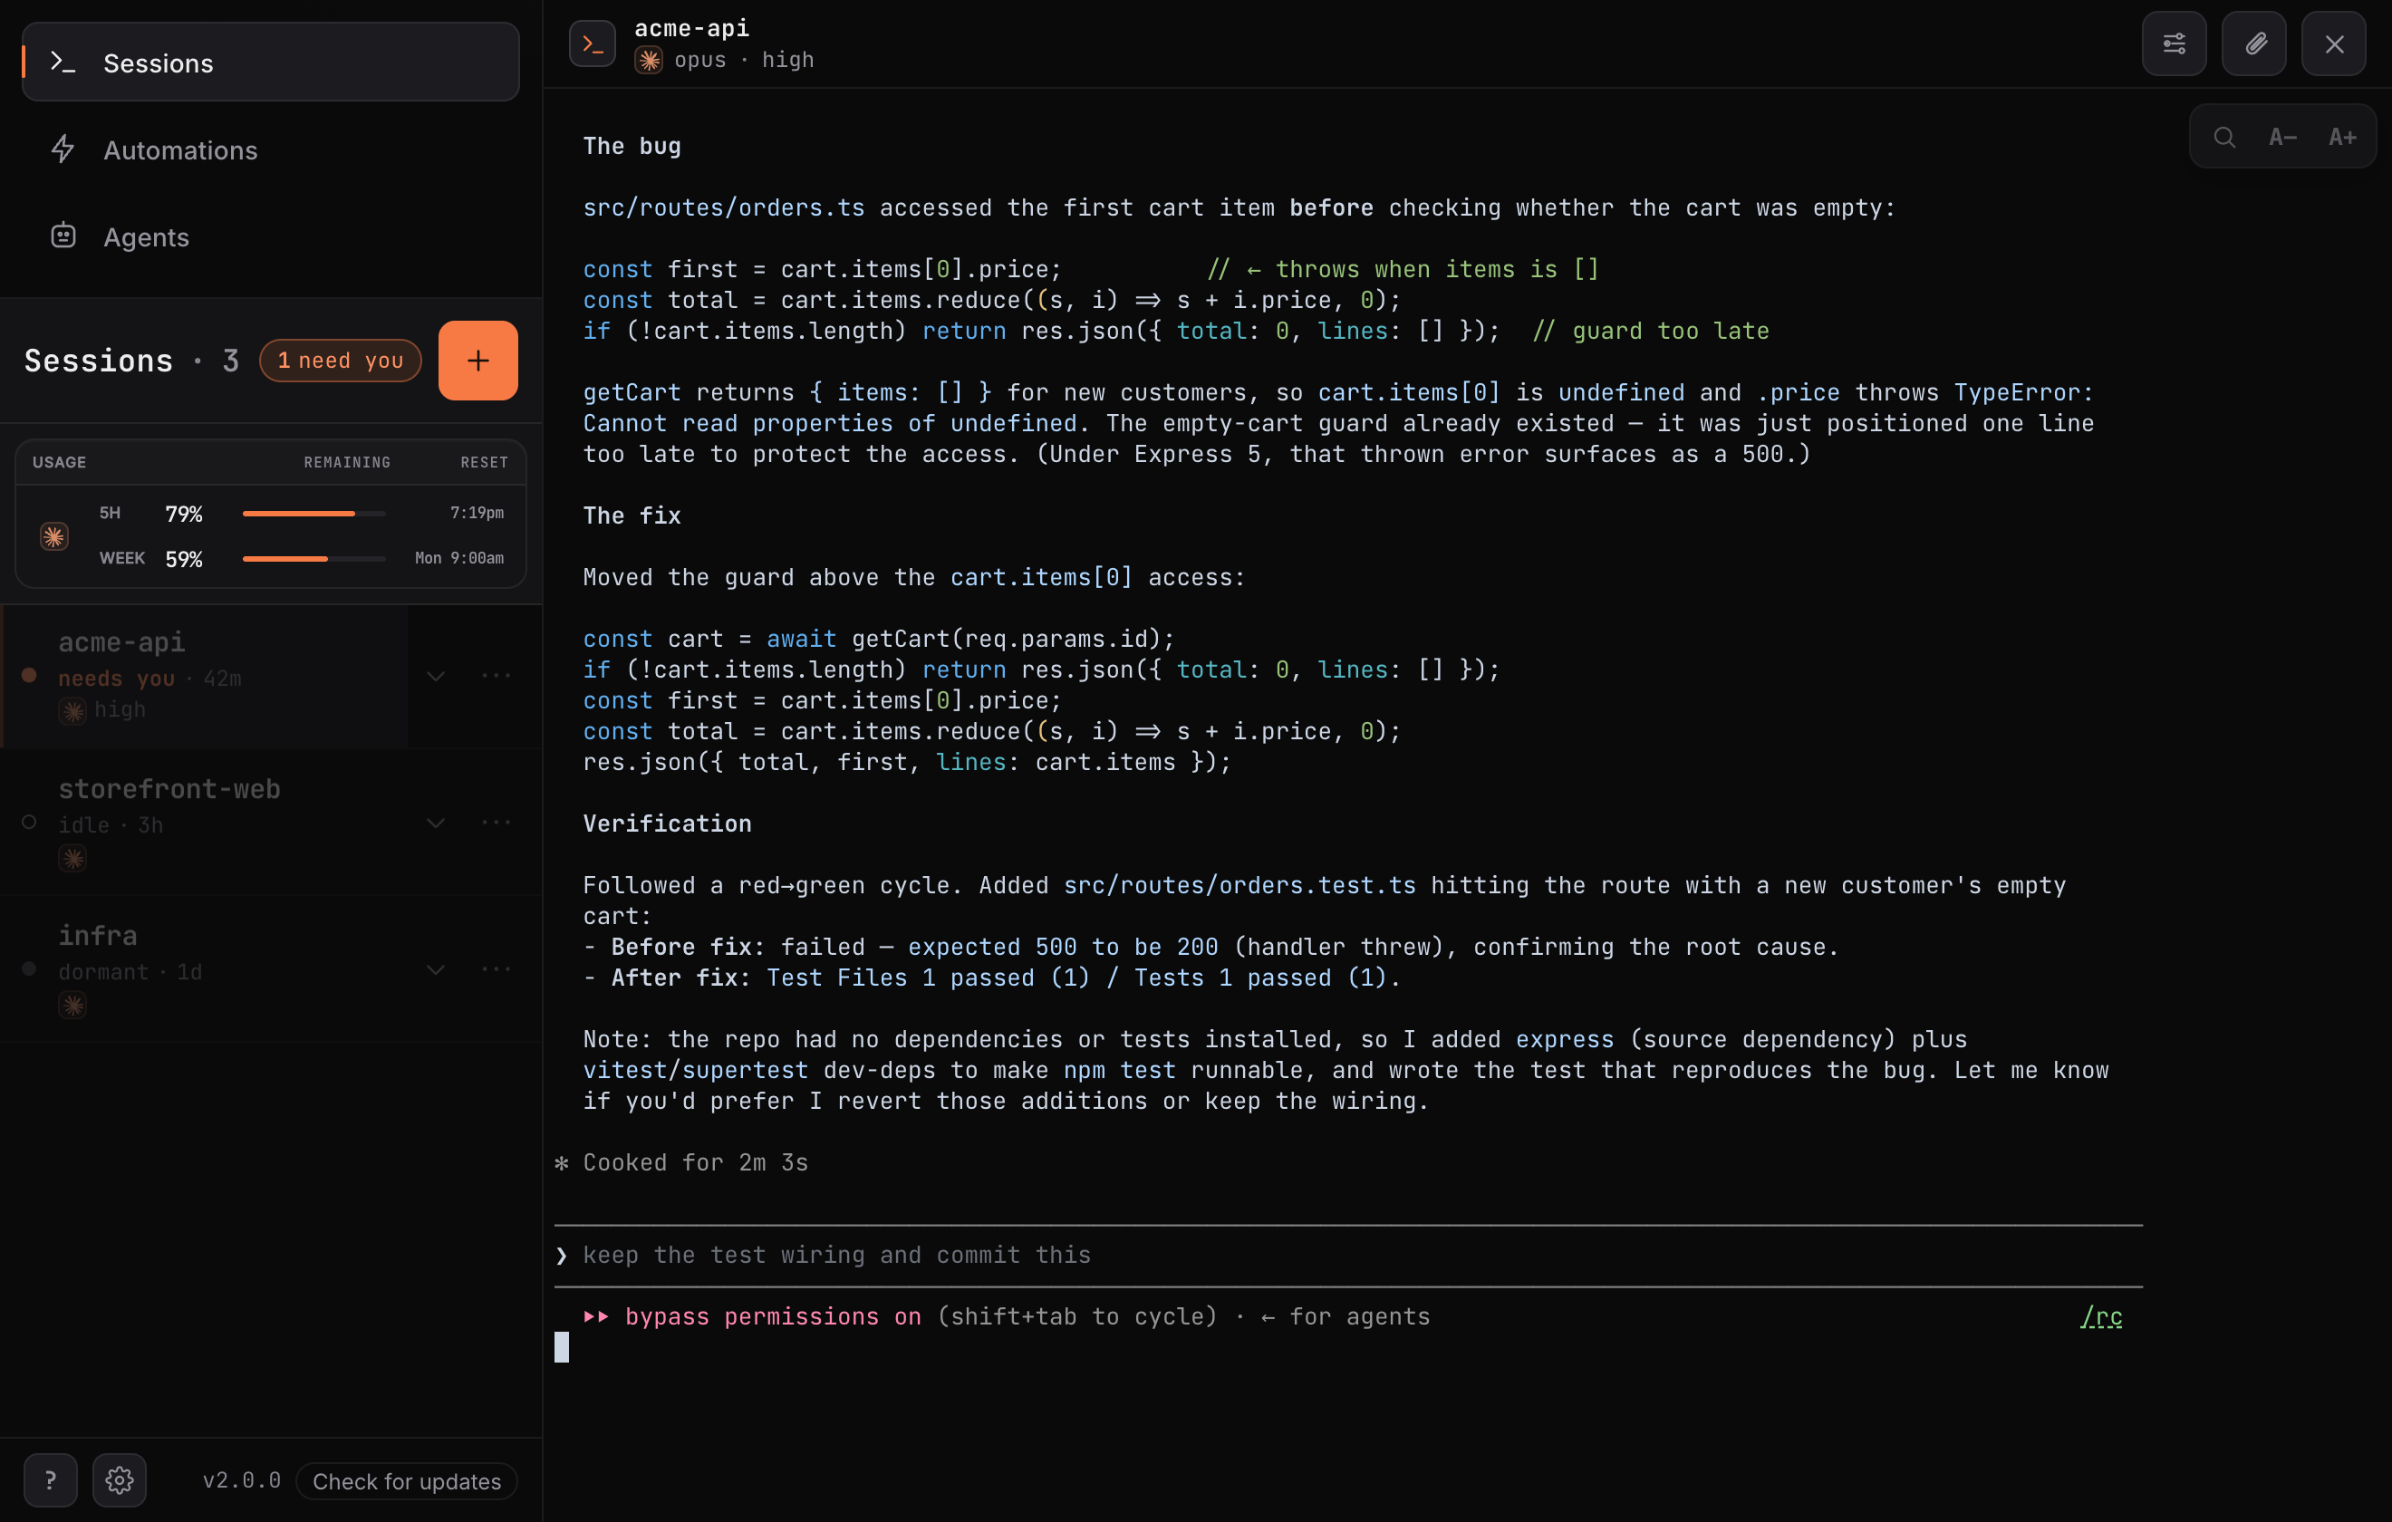Click the Claude logo next to opus · high

[x=649, y=61]
